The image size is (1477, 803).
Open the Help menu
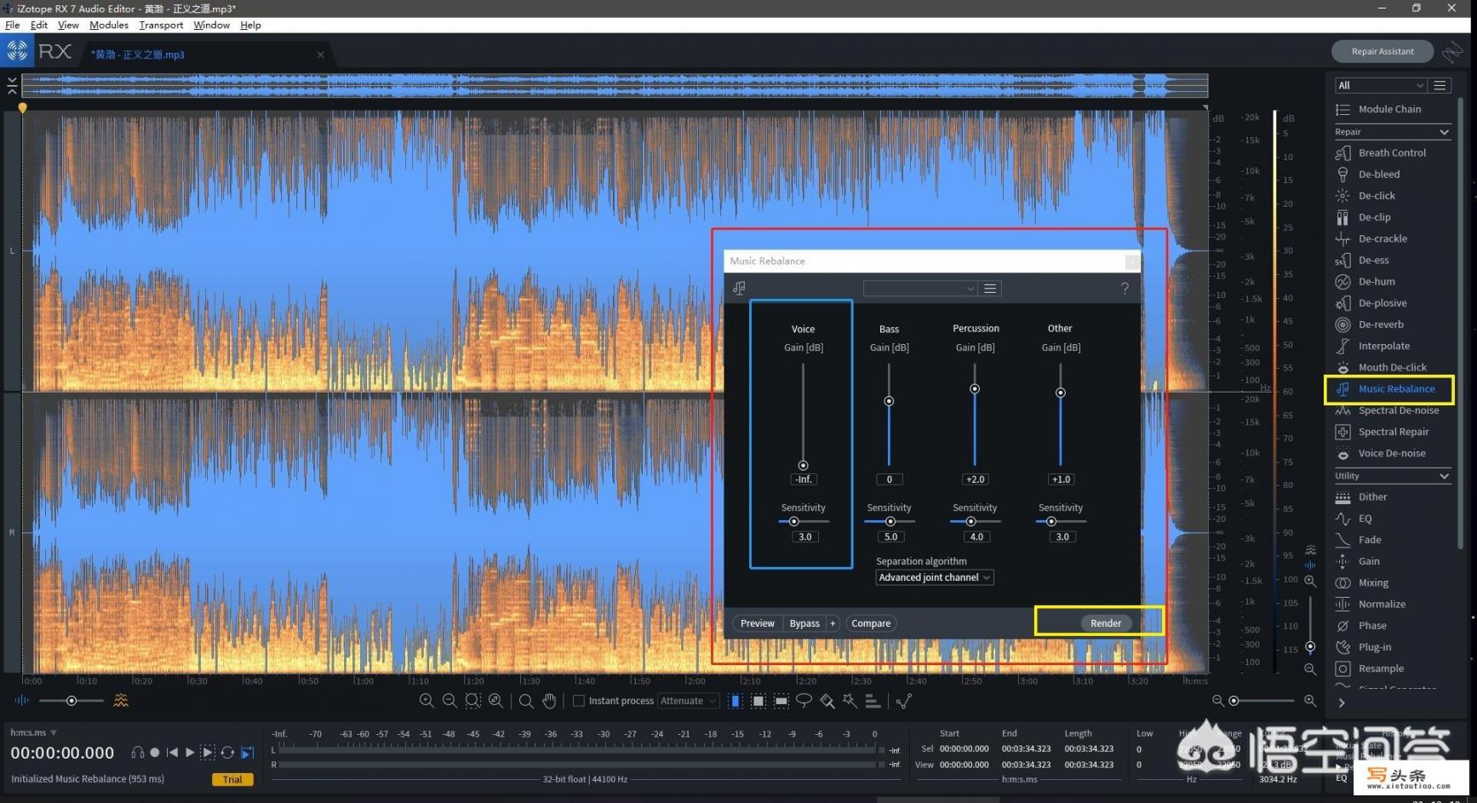(x=250, y=25)
